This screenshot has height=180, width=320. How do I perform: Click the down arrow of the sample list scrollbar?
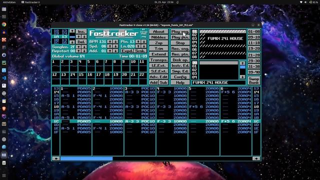(x=242, y=77)
